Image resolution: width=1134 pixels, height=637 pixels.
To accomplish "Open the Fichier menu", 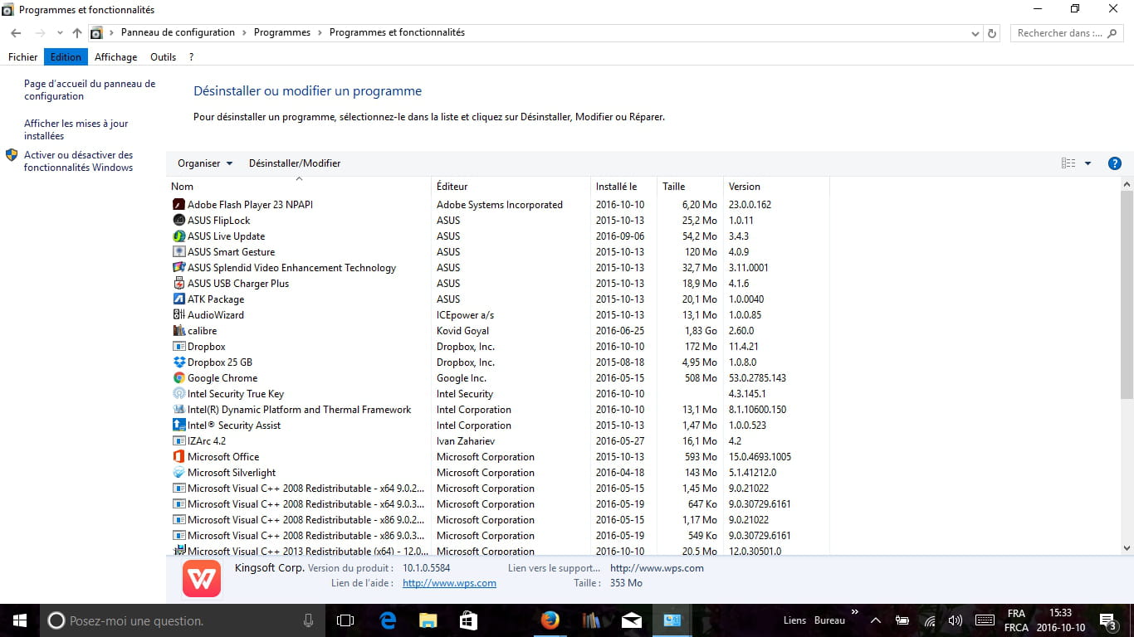I will (x=23, y=57).
